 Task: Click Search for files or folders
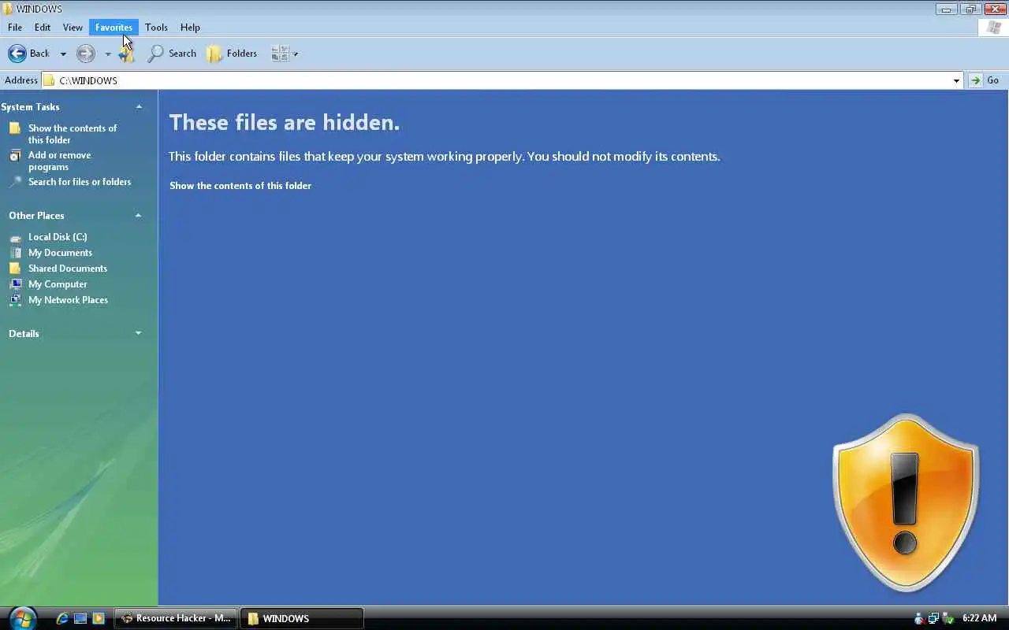tap(80, 182)
